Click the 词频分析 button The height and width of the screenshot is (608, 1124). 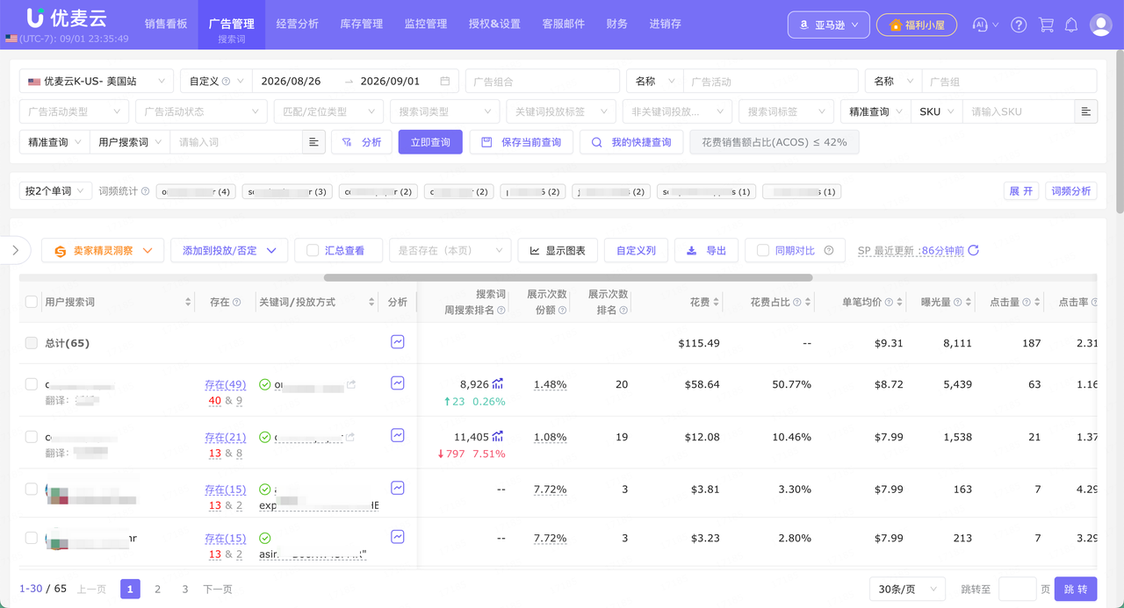point(1071,191)
